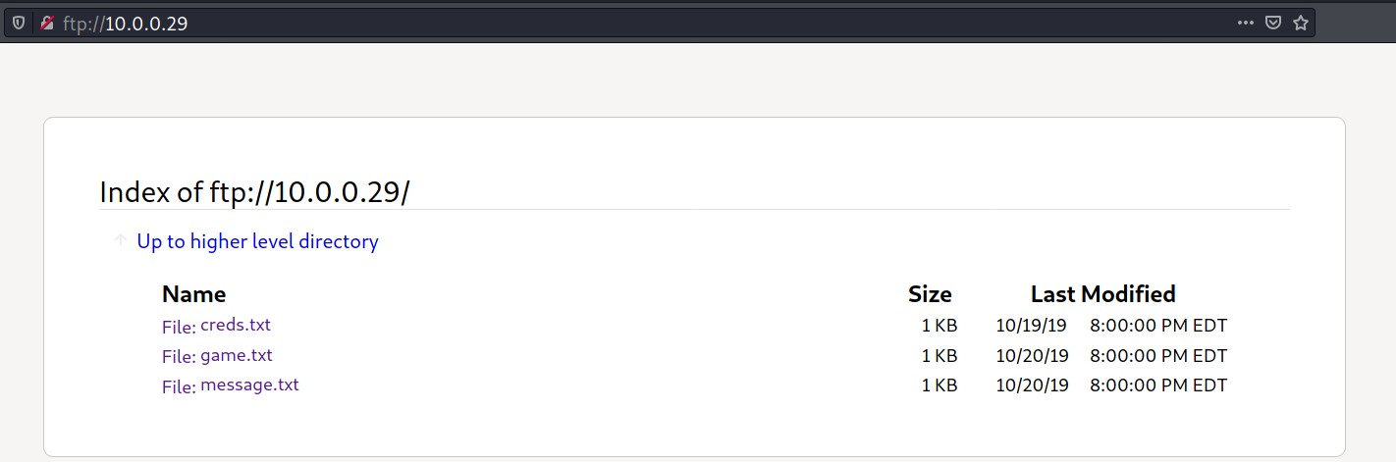The image size is (1396, 462).
Task: Open the creds.txt file
Action: click(236, 325)
